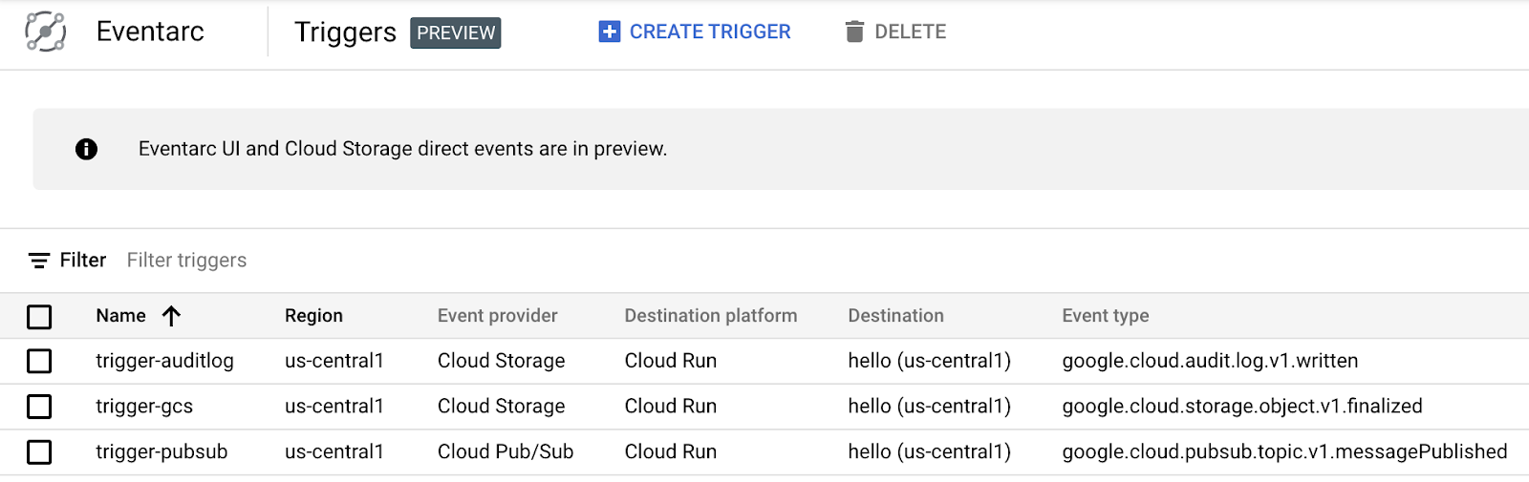The width and height of the screenshot is (1529, 482).
Task: Click the plus icon for Create Trigger
Action: [x=609, y=31]
